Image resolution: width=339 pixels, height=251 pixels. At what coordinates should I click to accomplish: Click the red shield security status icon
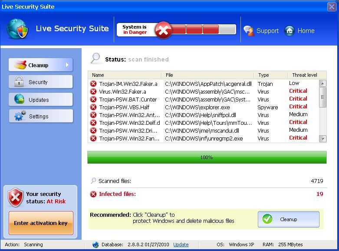pos(15,197)
